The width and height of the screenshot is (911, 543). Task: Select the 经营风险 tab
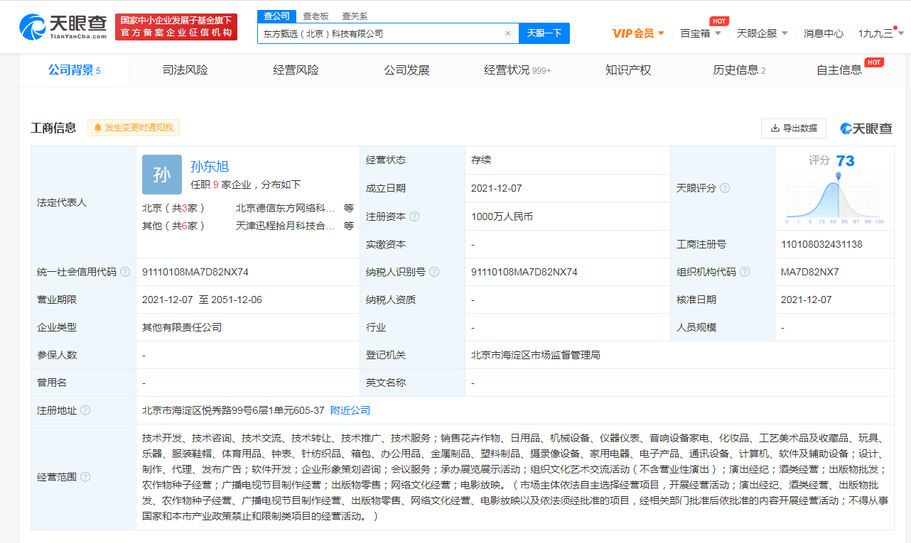296,70
